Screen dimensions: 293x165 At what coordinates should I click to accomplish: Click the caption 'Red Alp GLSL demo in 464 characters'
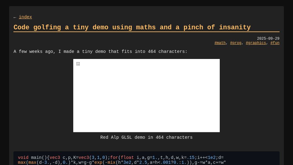tap(146, 137)
